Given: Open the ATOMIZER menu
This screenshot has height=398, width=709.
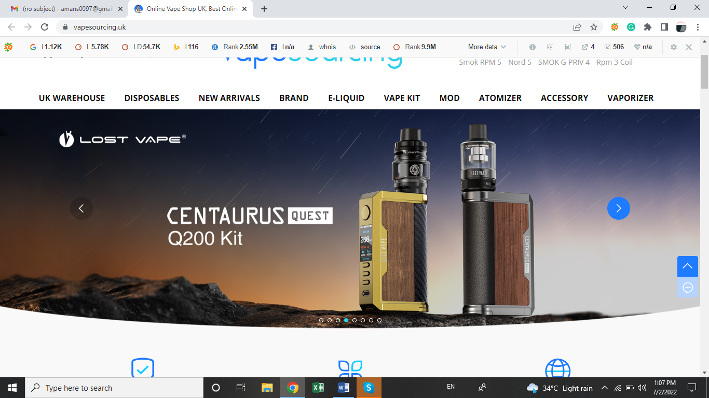Looking at the screenshot, I should pos(500,98).
